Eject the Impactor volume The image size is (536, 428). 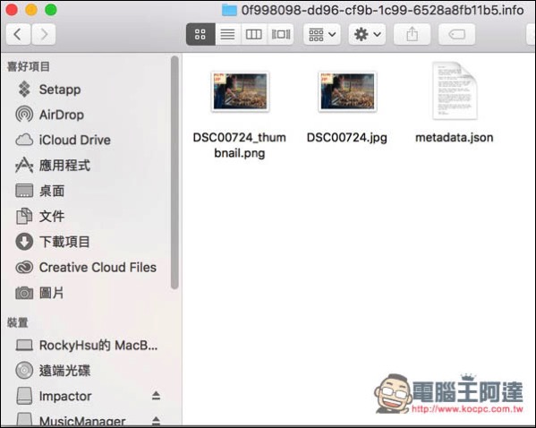pyautogui.click(x=156, y=396)
